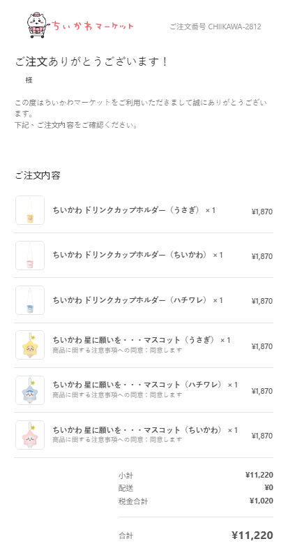
Task: Click the ご注文内容 section heading
Action: coord(38,175)
